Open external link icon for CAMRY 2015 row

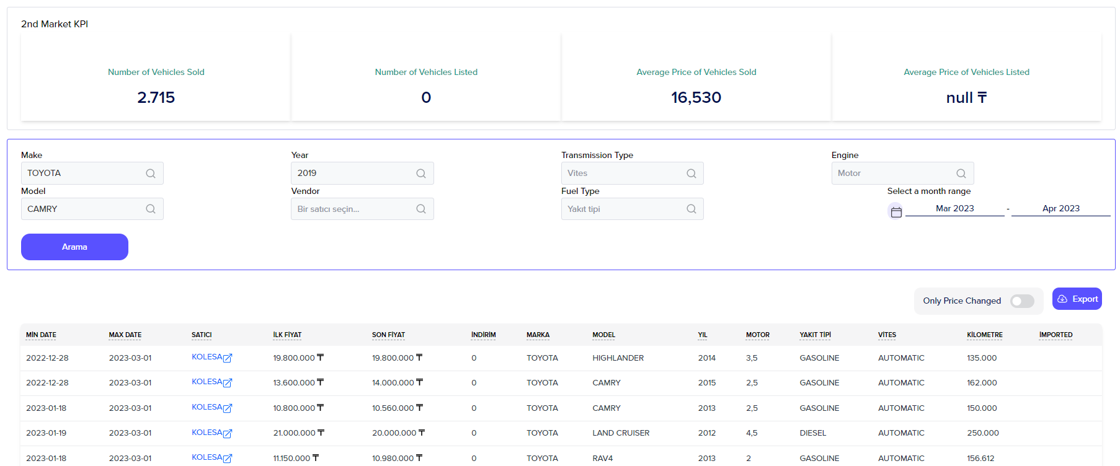pyautogui.click(x=228, y=382)
